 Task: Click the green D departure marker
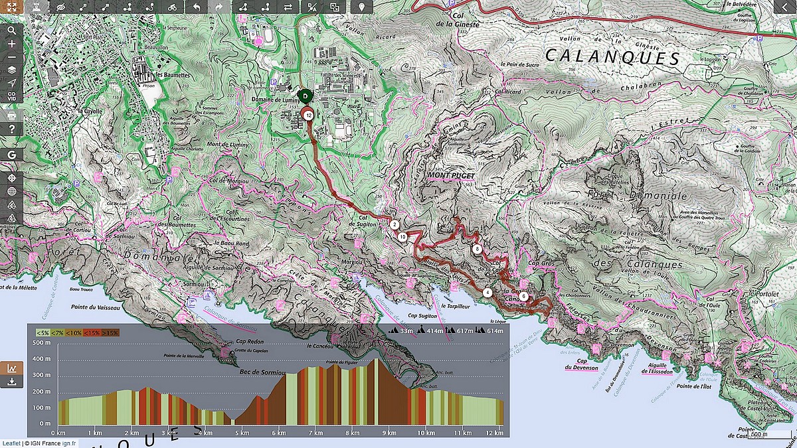(x=304, y=98)
